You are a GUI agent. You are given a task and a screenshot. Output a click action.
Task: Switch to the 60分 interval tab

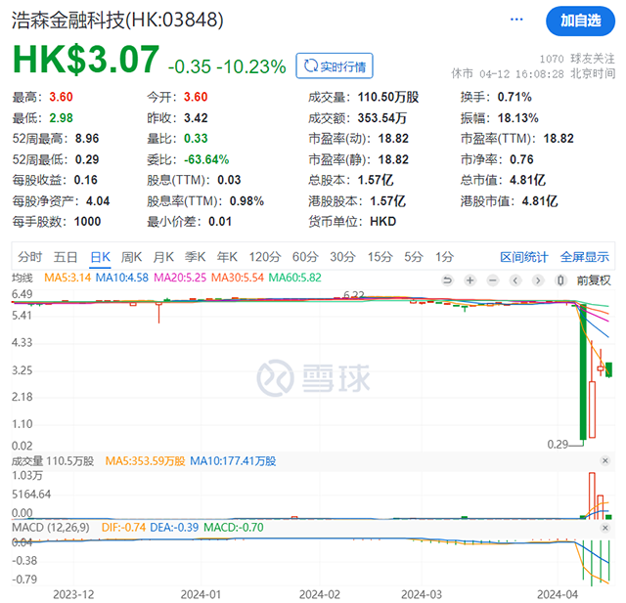point(305,257)
